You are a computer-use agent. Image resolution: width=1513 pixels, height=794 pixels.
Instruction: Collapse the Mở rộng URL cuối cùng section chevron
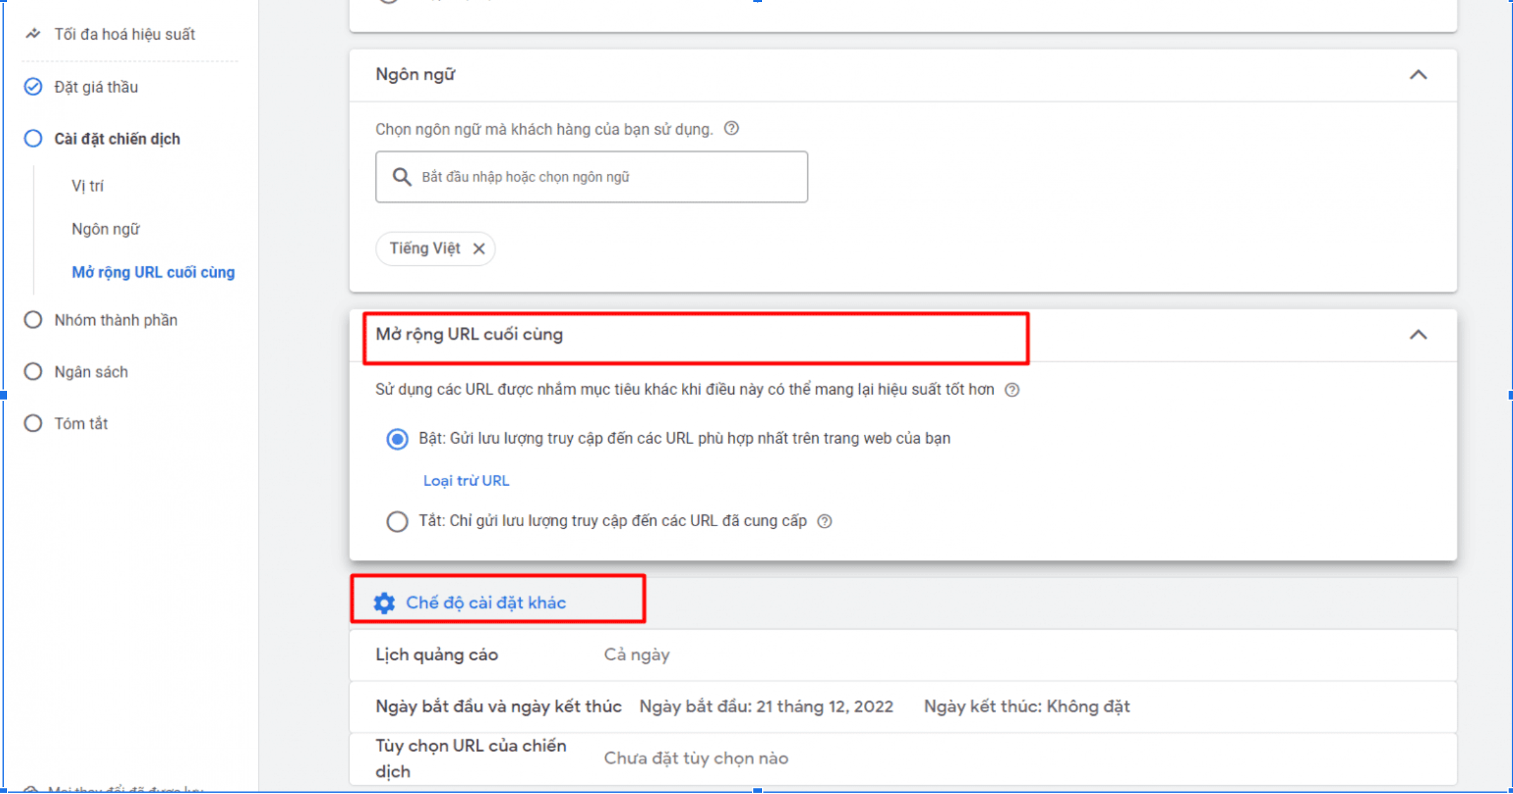click(1418, 335)
